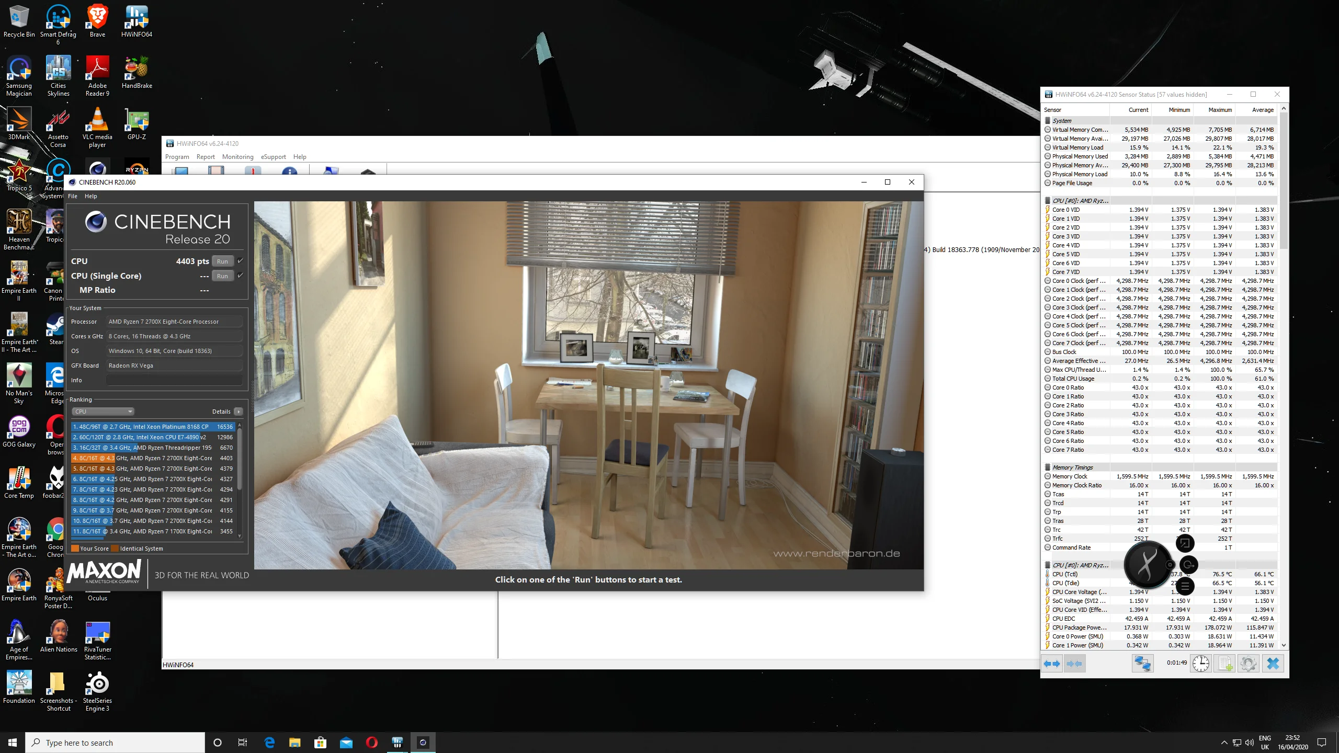
Task: Click the Info input field in Your System
Action: pyautogui.click(x=174, y=380)
